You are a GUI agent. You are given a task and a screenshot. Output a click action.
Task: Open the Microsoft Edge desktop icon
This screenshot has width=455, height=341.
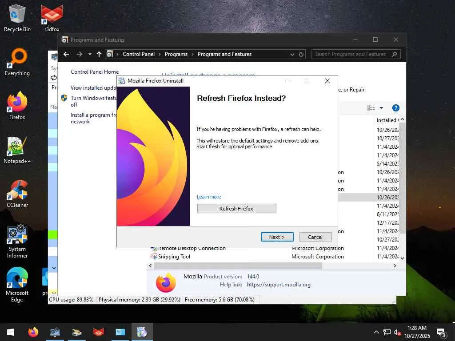(x=17, y=285)
